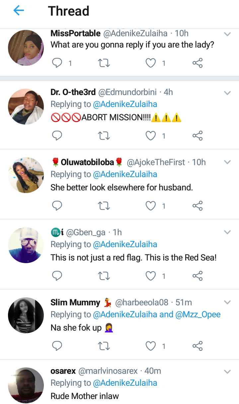Reply to Slim Mummy's tweet

57,346
